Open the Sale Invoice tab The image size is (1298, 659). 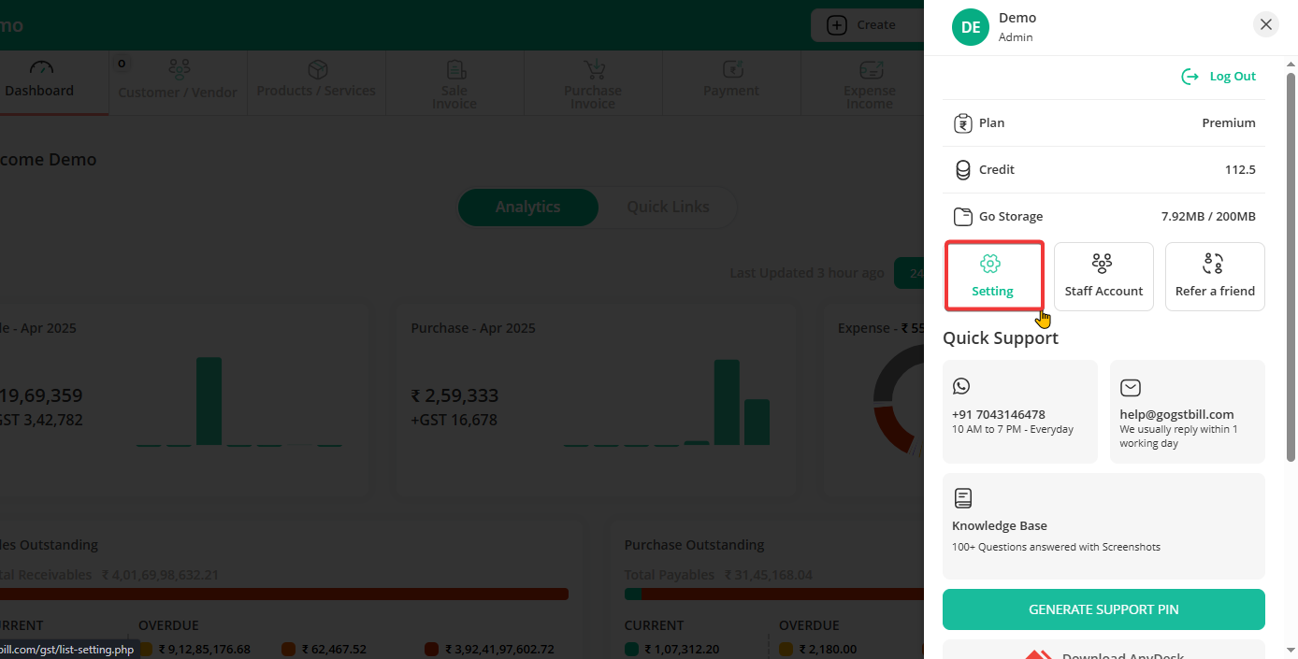click(x=454, y=84)
